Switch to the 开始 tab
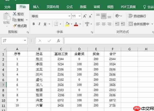 click(23, 7)
